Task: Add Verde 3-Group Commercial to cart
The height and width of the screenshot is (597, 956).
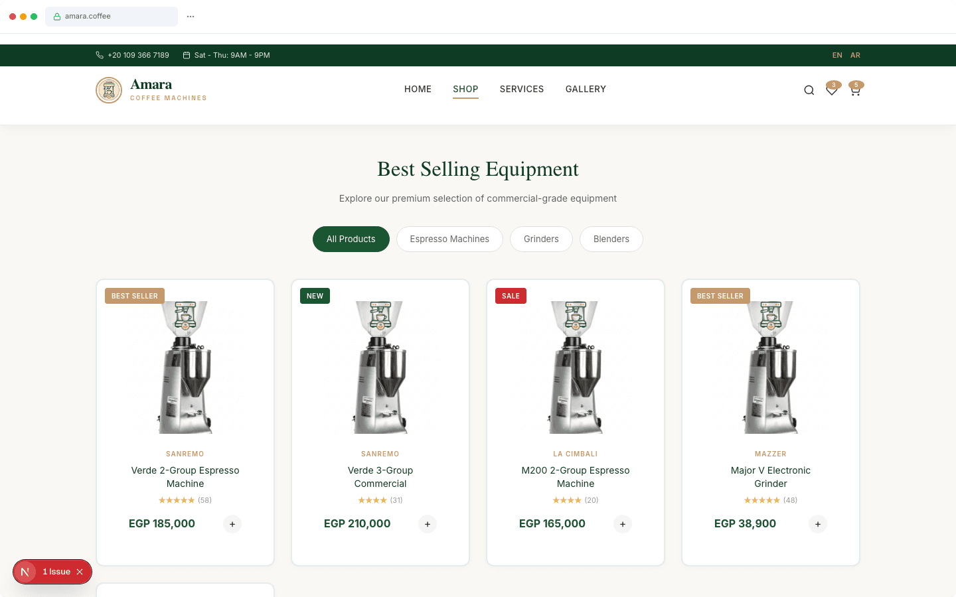Action: coord(428,524)
